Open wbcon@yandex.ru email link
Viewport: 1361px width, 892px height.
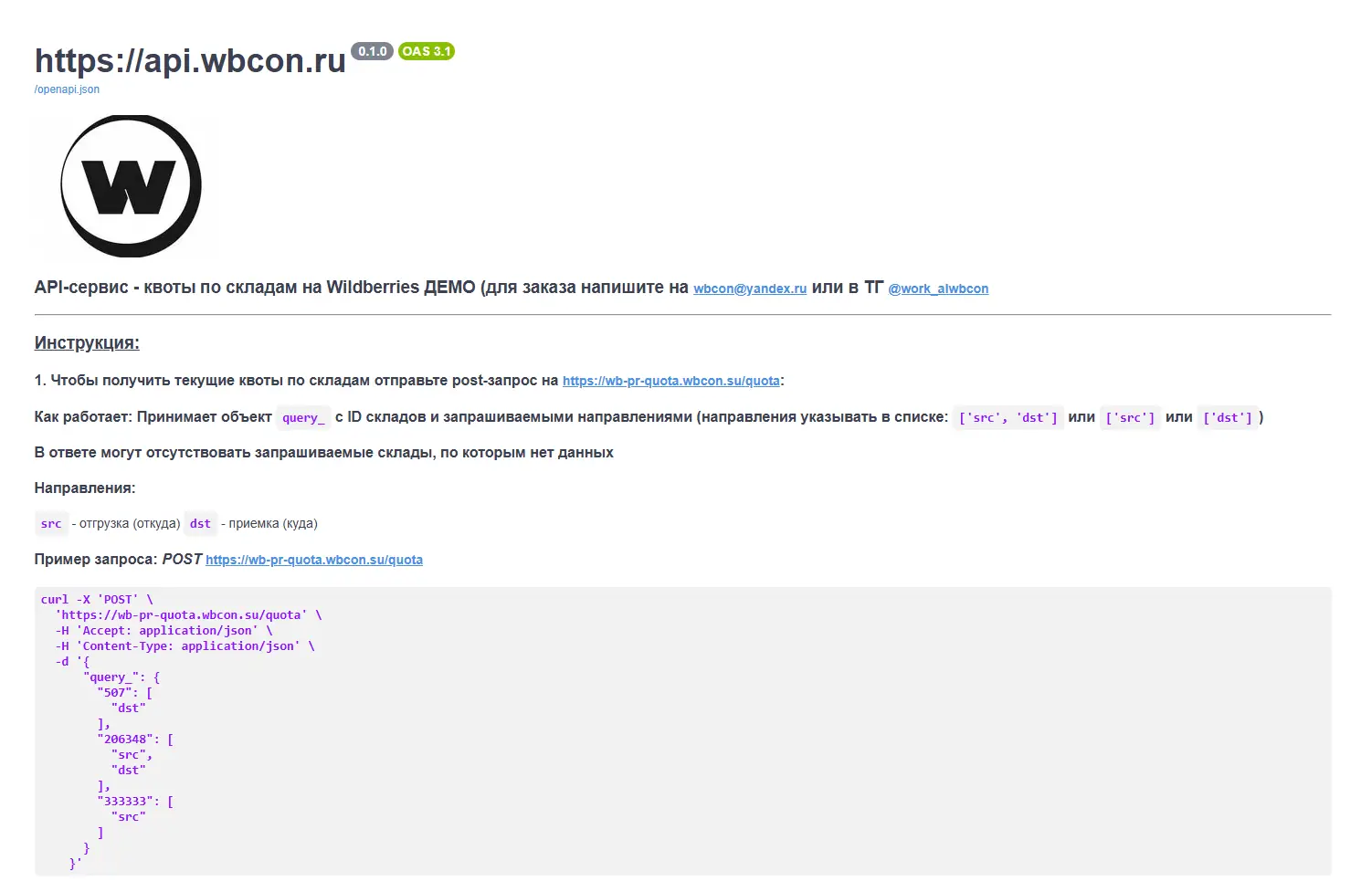[x=750, y=289]
